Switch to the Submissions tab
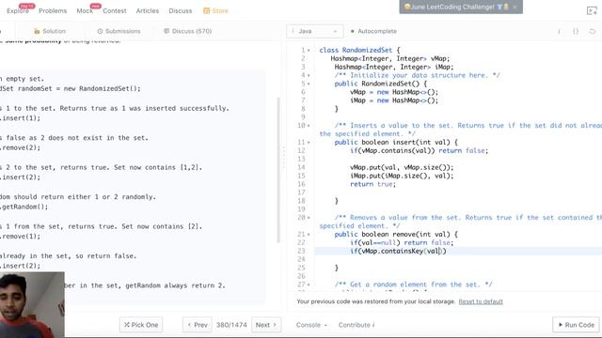 [x=119, y=31]
